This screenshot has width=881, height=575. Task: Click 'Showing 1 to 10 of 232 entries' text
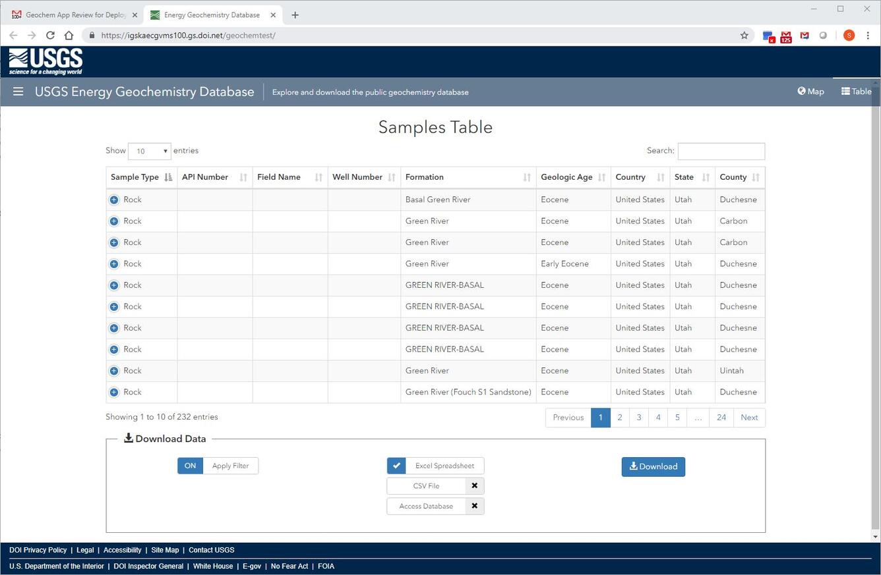(x=162, y=417)
